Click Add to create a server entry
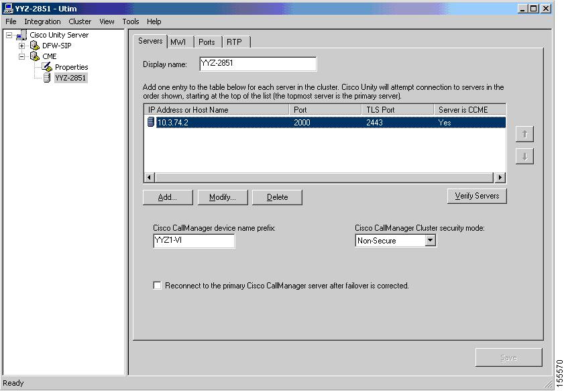The image size is (564, 391). [x=167, y=197]
